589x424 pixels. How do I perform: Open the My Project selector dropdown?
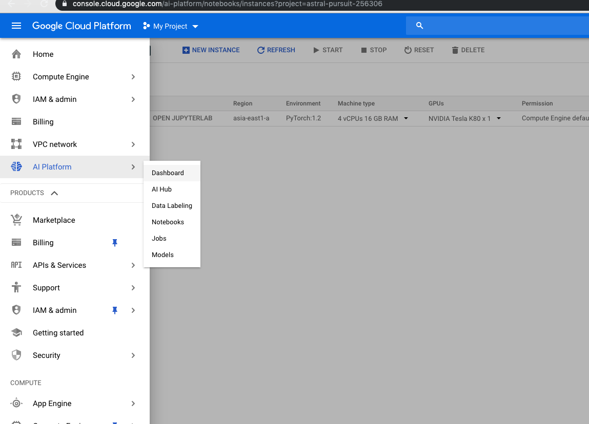point(171,26)
